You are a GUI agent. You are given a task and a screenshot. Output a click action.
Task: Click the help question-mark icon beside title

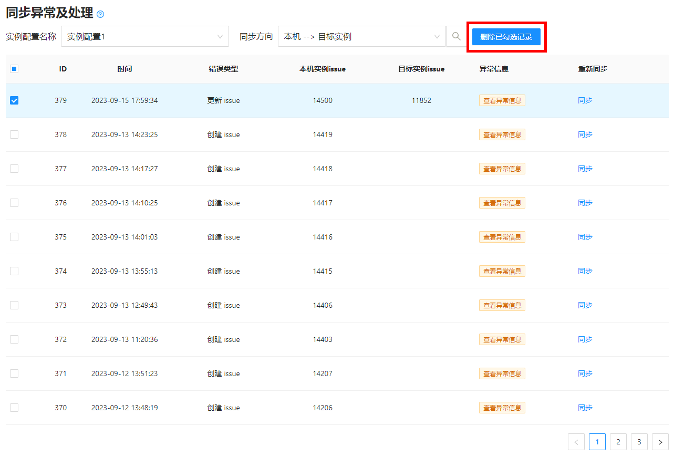coord(101,14)
